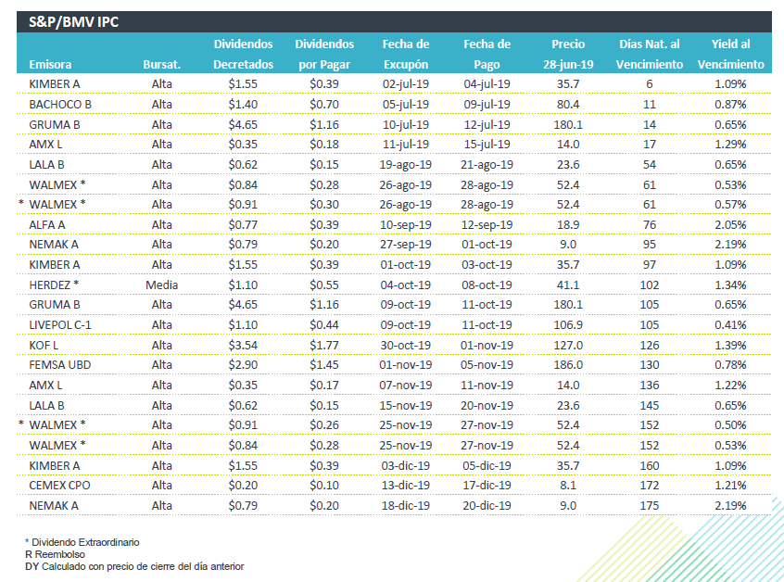The image size is (784, 582).
Task: Select the "20-nov-19" payment date
Action: pyautogui.click(x=487, y=406)
